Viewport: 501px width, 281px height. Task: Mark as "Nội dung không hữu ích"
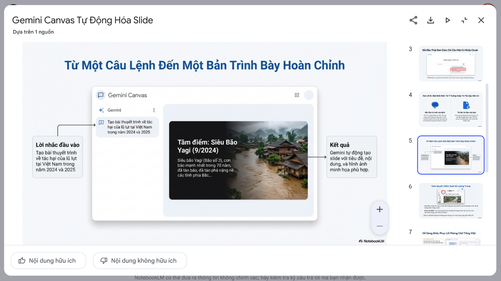point(144,261)
